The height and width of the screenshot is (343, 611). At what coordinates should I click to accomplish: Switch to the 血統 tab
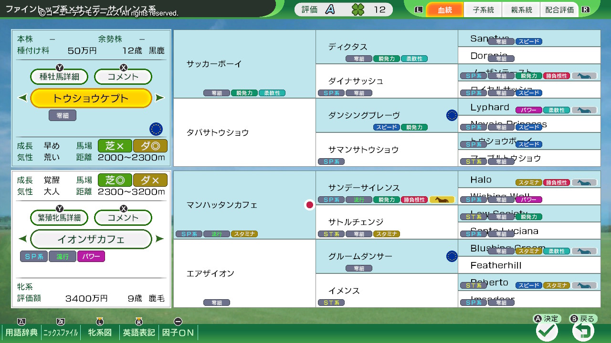tap(445, 10)
